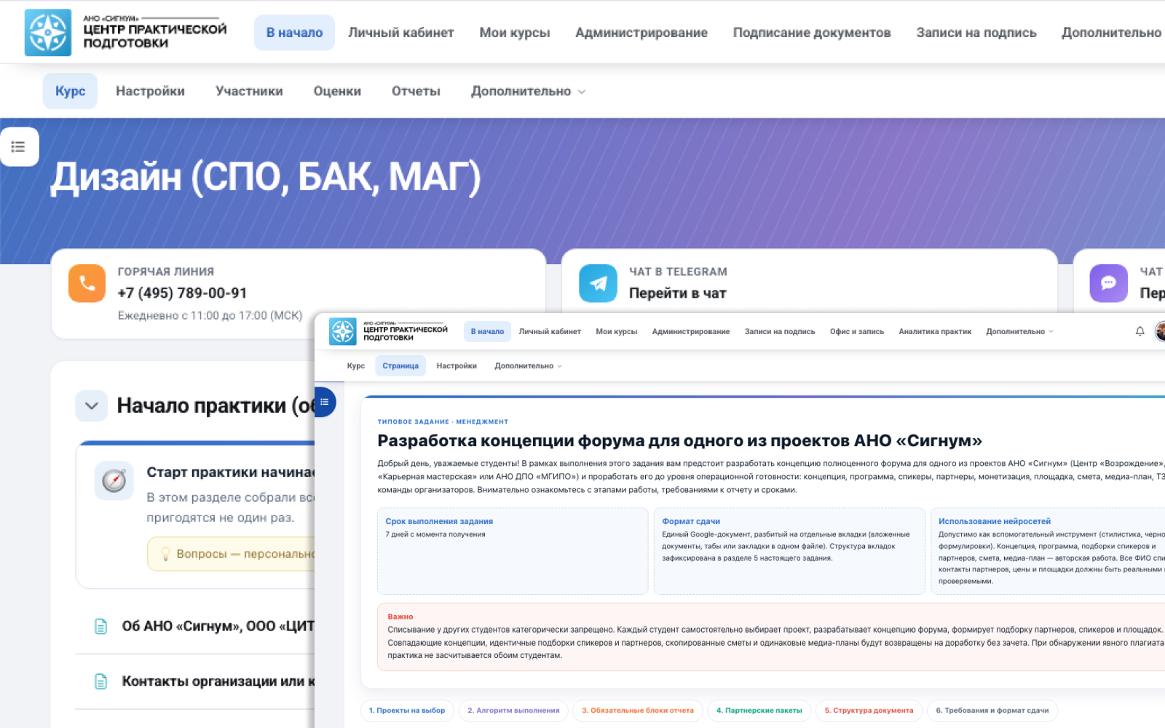
Task: Click hotline number +7 (495) 789-00-91
Action: (x=182, y=293)
